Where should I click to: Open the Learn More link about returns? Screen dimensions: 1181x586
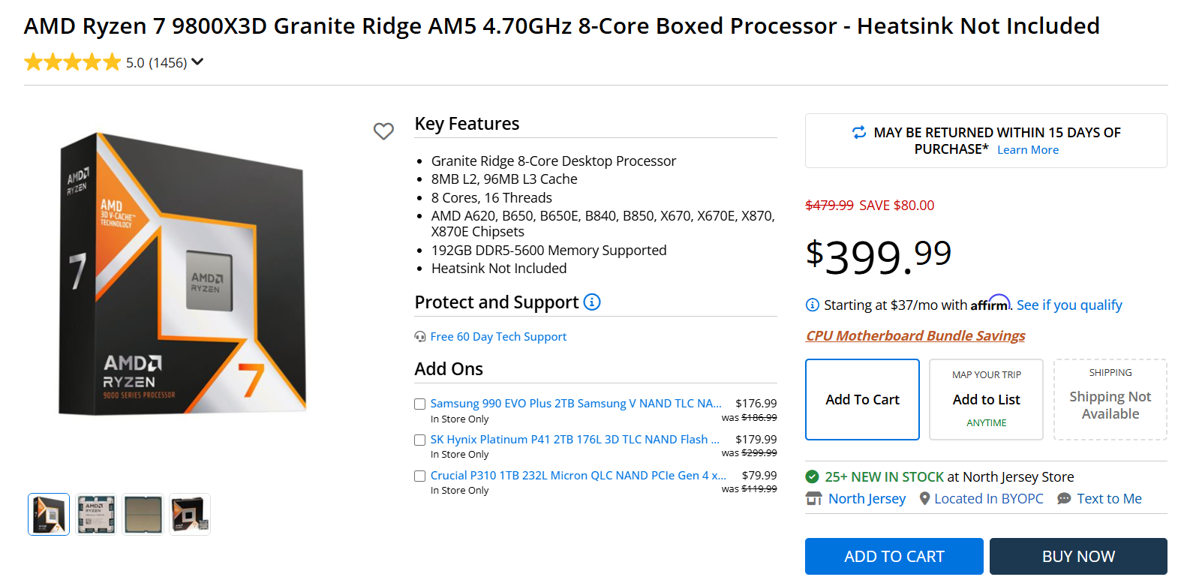(1027, 149)
